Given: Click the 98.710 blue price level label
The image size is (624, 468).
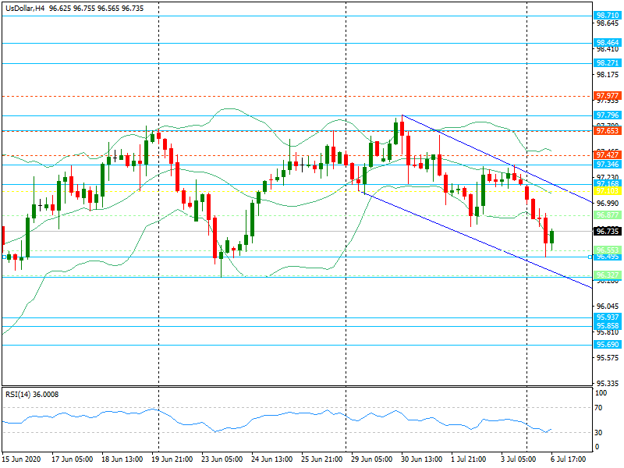Looking at the screenshot, I should point(607,15).
